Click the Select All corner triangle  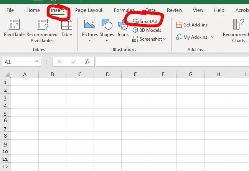(x=7, y=74)
